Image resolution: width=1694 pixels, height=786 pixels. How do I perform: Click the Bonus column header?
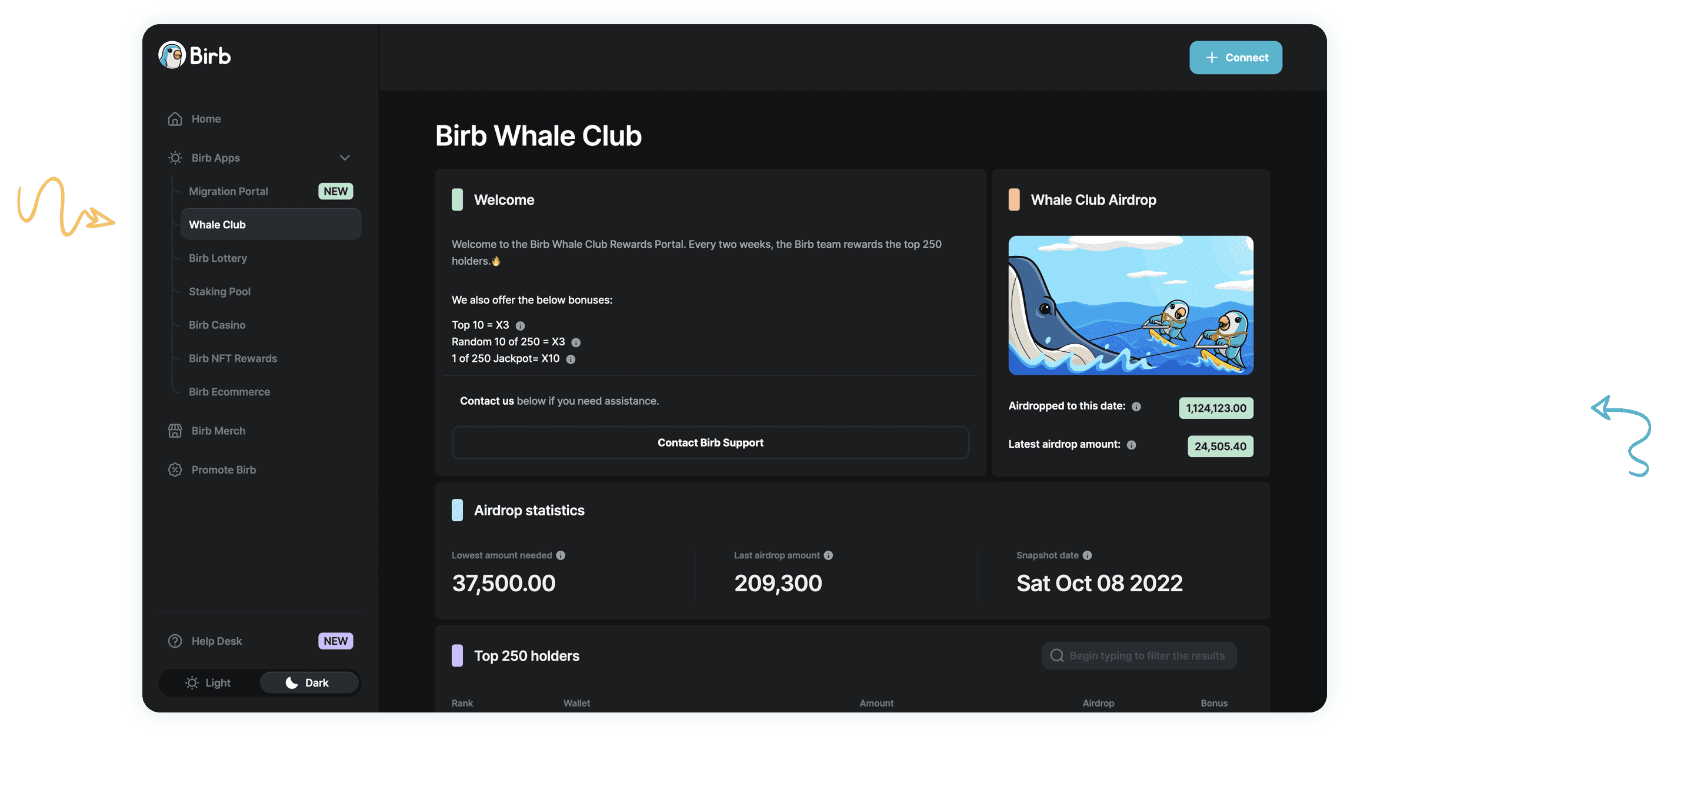(1214, 703)
